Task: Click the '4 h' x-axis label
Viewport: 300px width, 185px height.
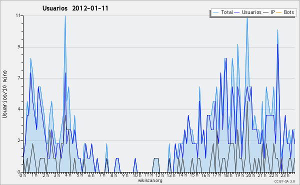Action: coord(68,175)
